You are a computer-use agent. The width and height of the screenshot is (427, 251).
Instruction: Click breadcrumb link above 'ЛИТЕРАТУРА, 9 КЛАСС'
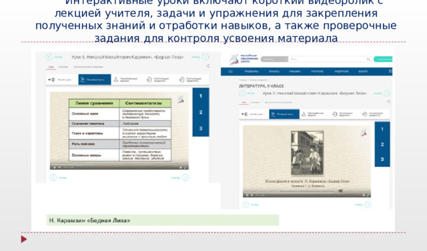(x=254, y=80)
